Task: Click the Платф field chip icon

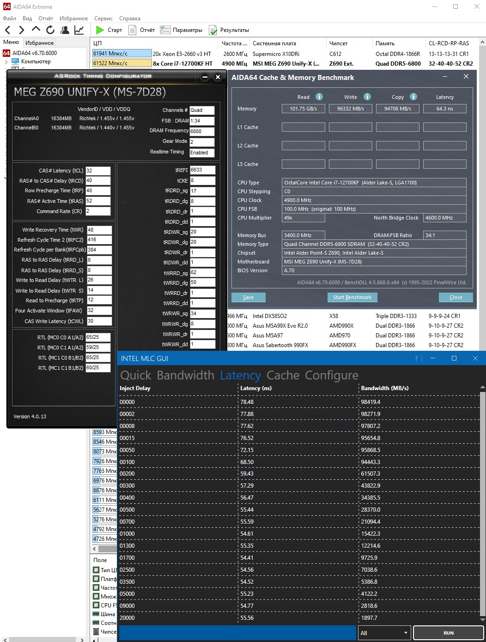Action: click(x=97, y=579)
